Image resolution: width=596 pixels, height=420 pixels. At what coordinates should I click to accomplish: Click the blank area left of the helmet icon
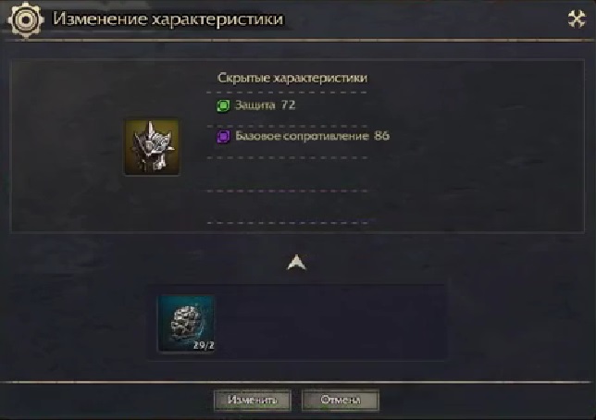[x=68, y=147]
